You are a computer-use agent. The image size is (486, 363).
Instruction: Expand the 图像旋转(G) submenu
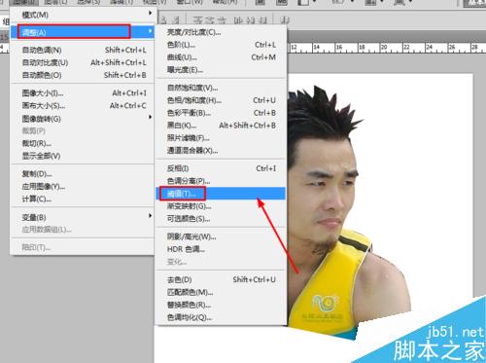coord(83,119)
